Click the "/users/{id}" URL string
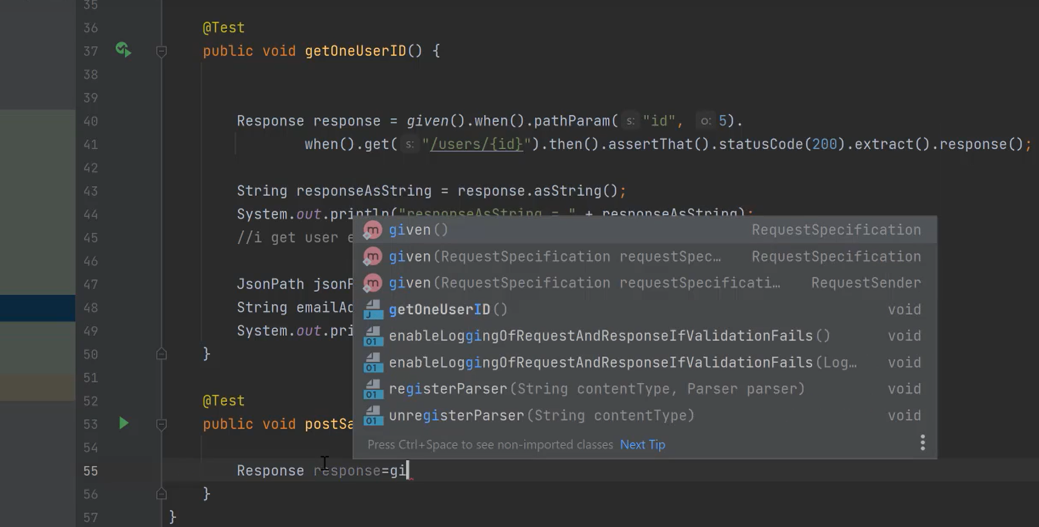 pos(476,144)
